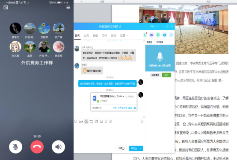
Task: Click the green 加入 join button
Action: pos(166,75)
